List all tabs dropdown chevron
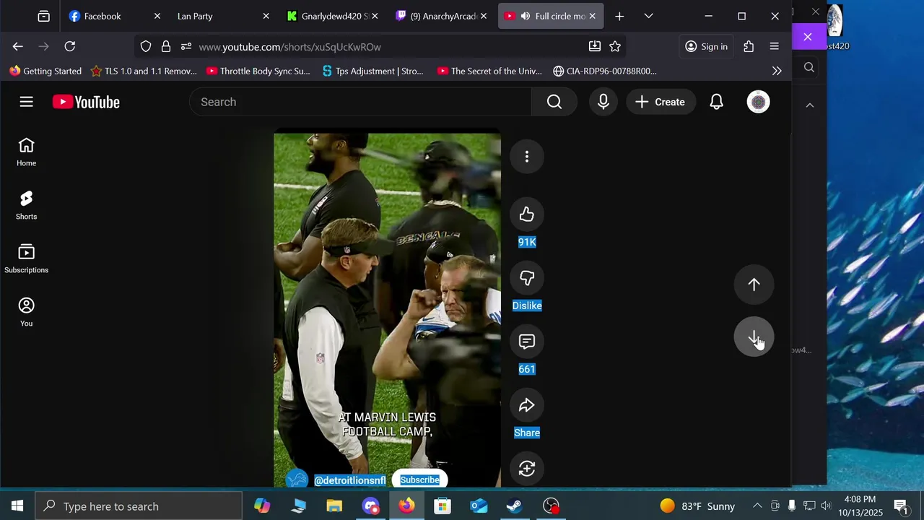This screenshot has width=924, height=520. tap(648, 16)
